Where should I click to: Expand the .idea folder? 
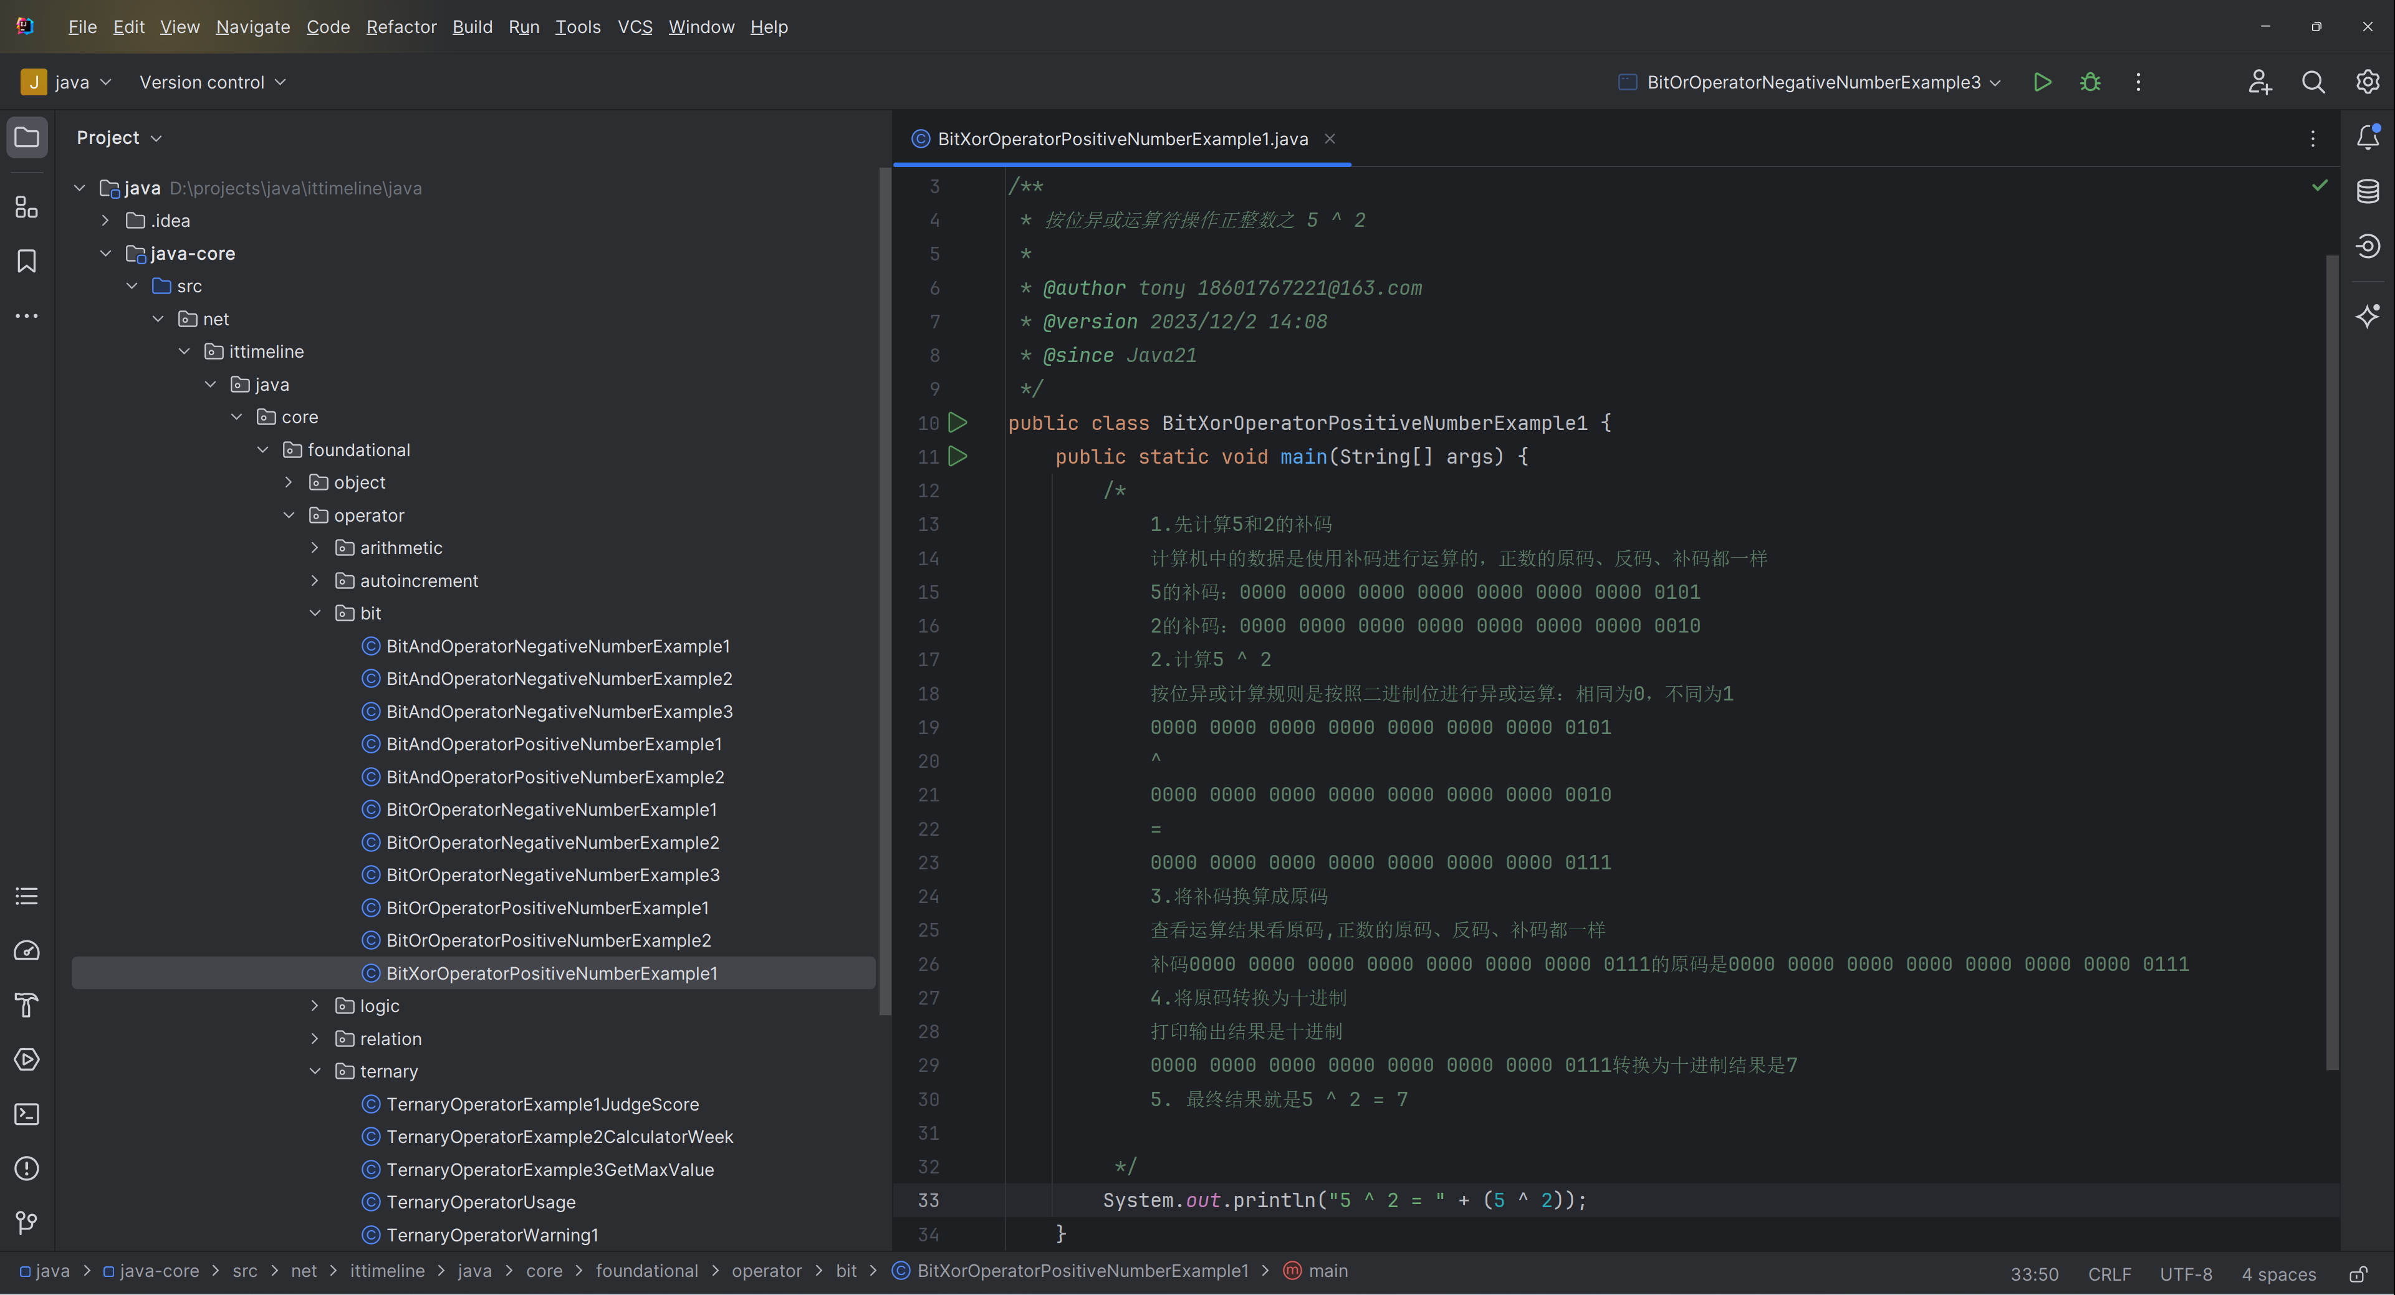pos(105,221)
